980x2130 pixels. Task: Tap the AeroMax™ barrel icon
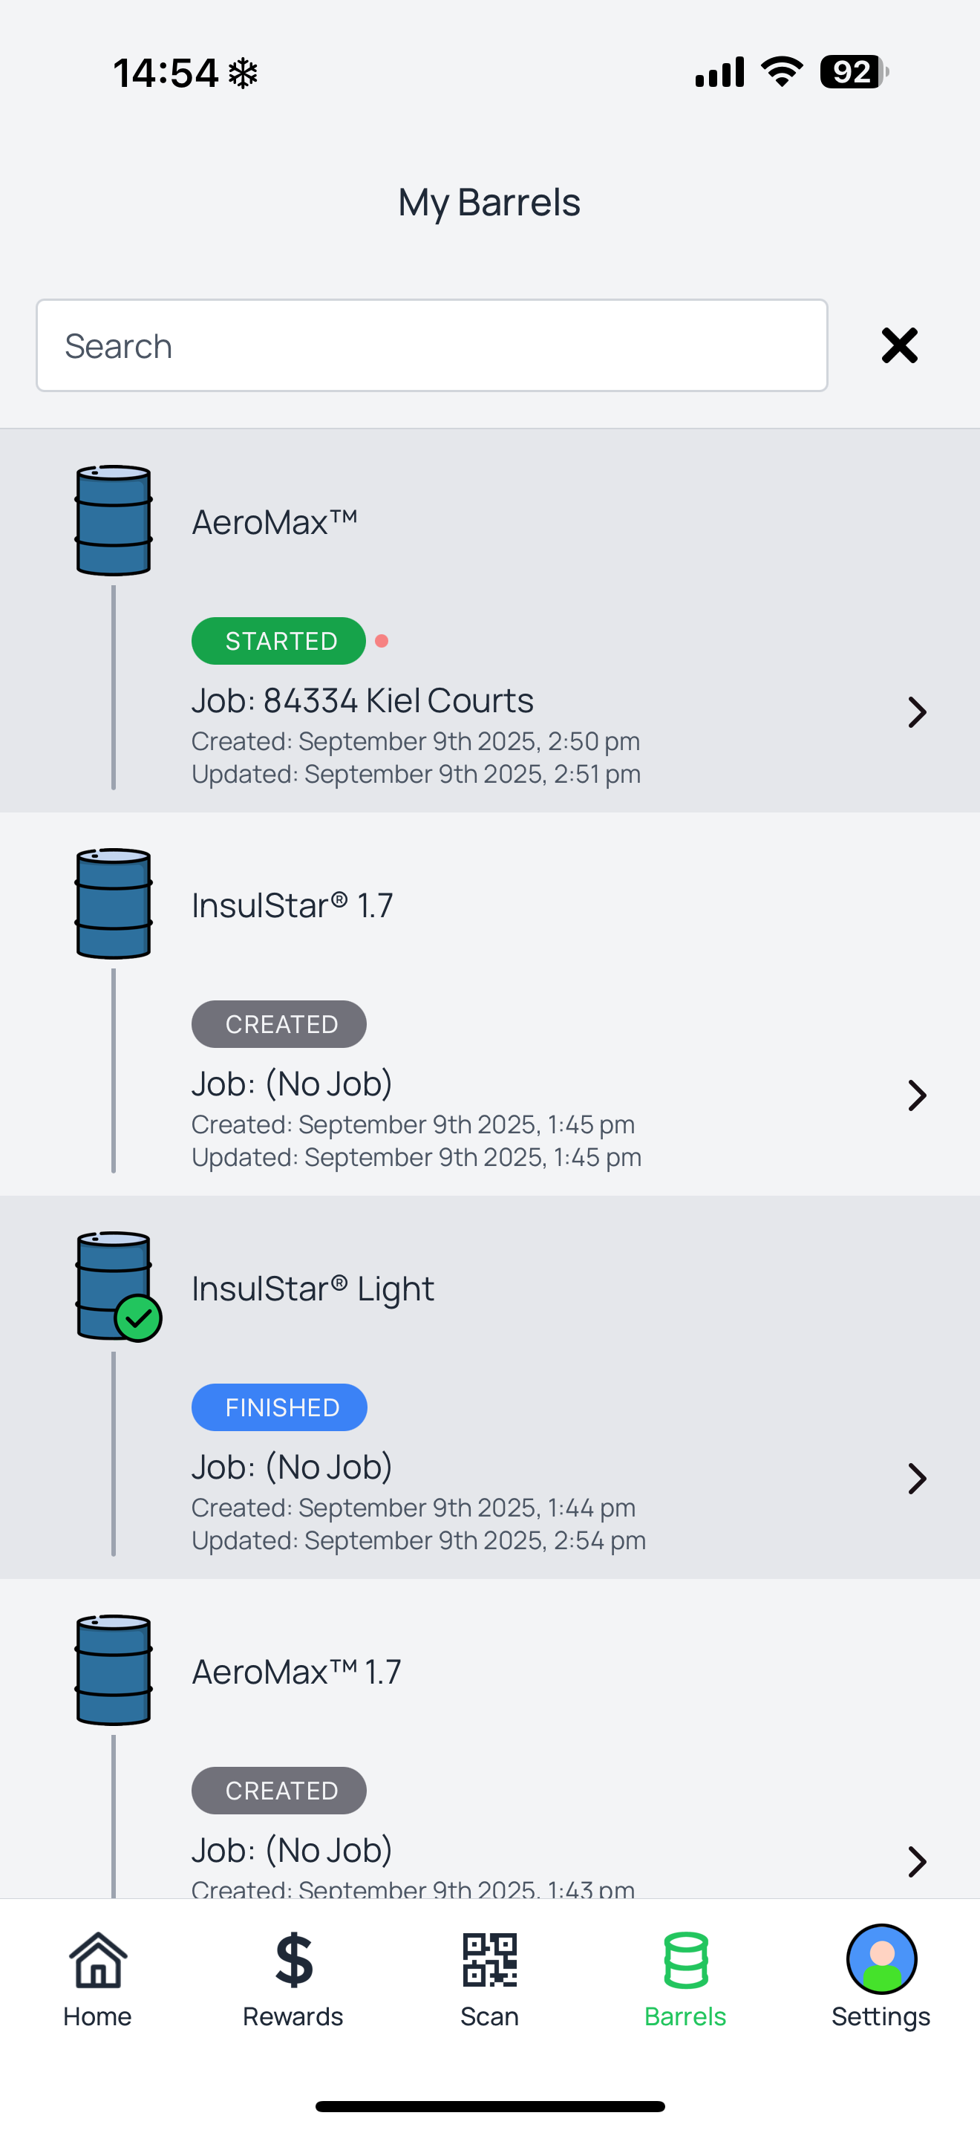[x=113, y=520]
